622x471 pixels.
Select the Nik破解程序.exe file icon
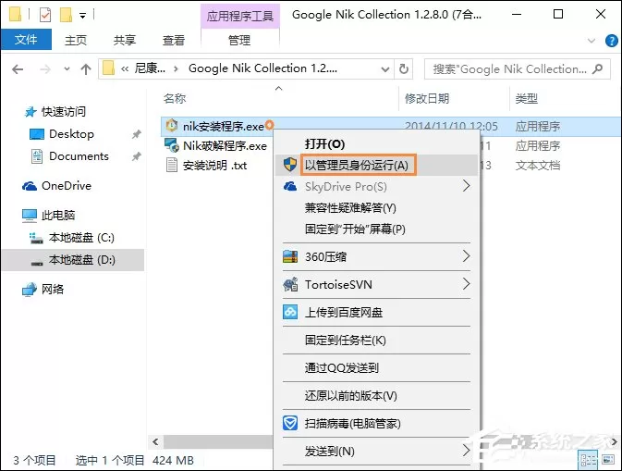(x=172, y=145)
